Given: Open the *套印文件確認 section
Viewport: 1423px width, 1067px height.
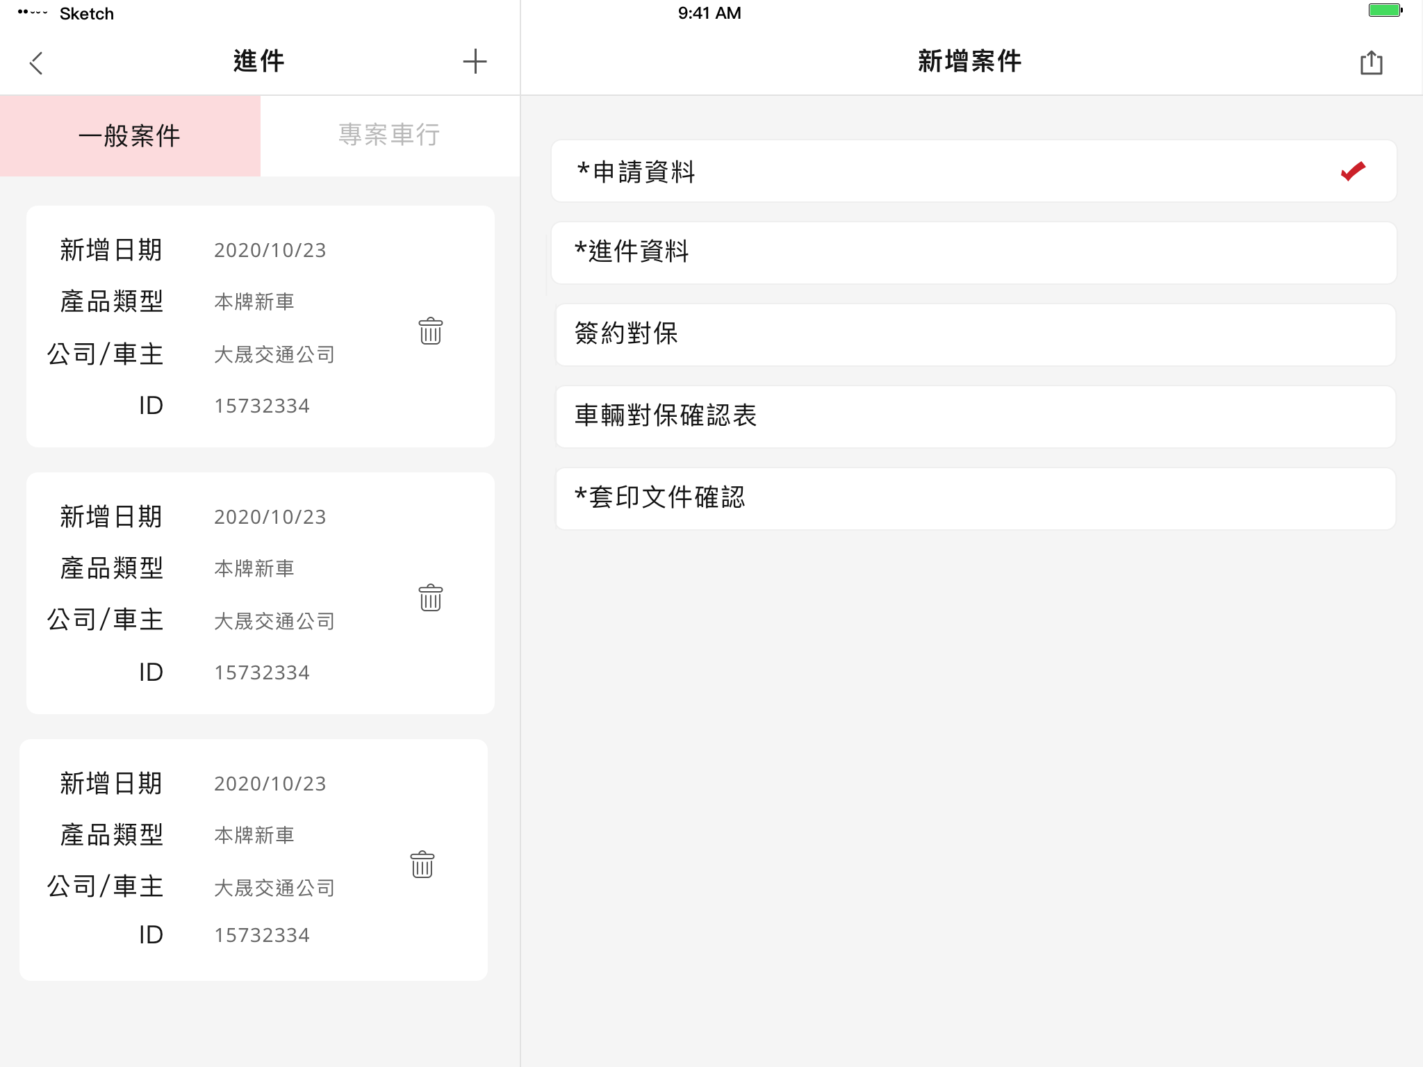Looking at the screenshot, I should coord(976,498).
